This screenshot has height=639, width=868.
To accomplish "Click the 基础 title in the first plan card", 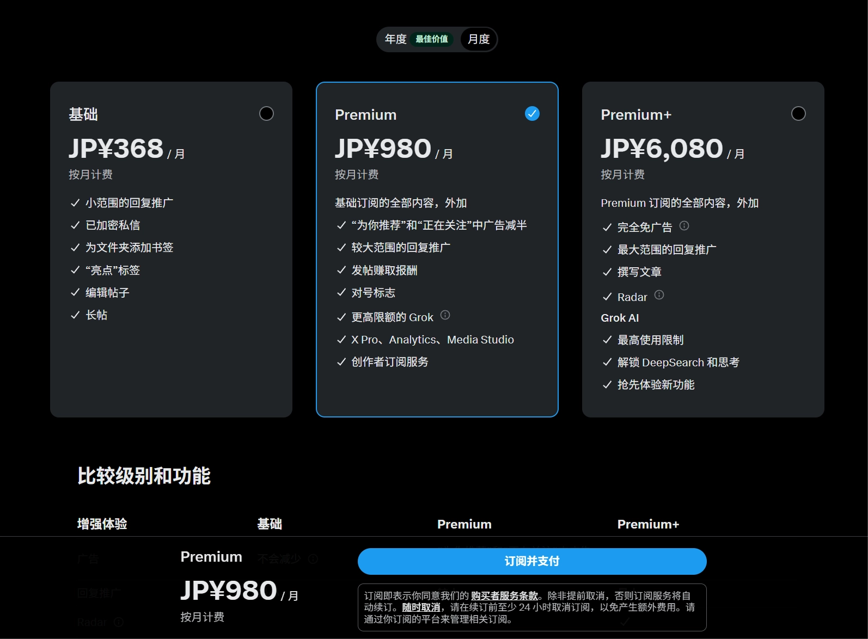I will [x=83, y=115].
